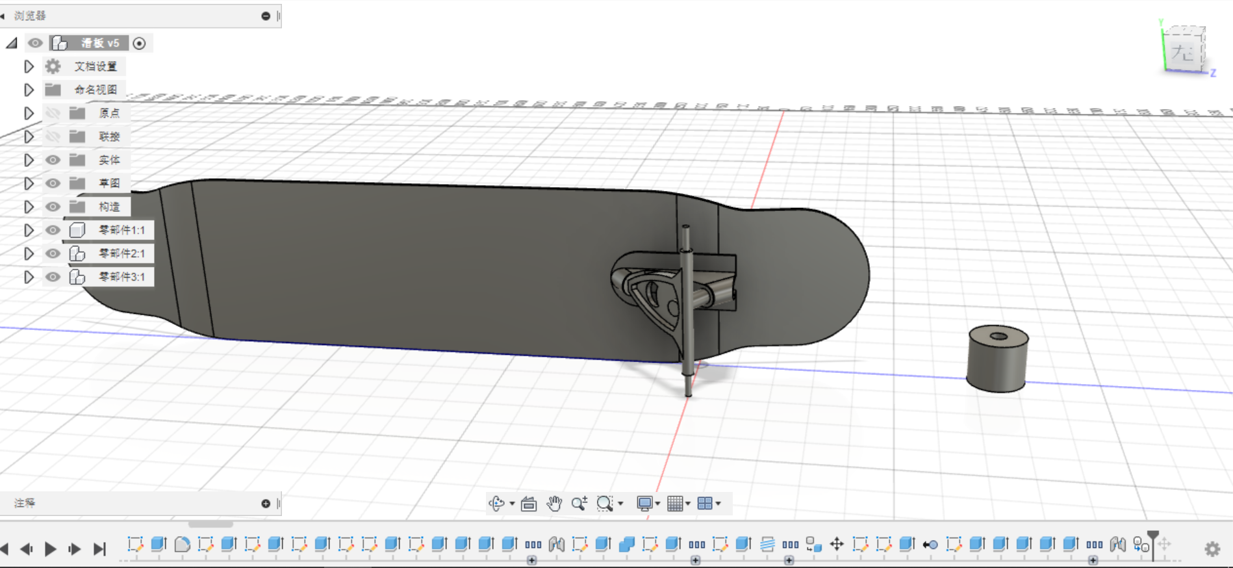The height and width of the screenshot is (568, 1233).
Task: Select the Combine feature in timeline
Action: pyautogui.click(x=627, y=545)
